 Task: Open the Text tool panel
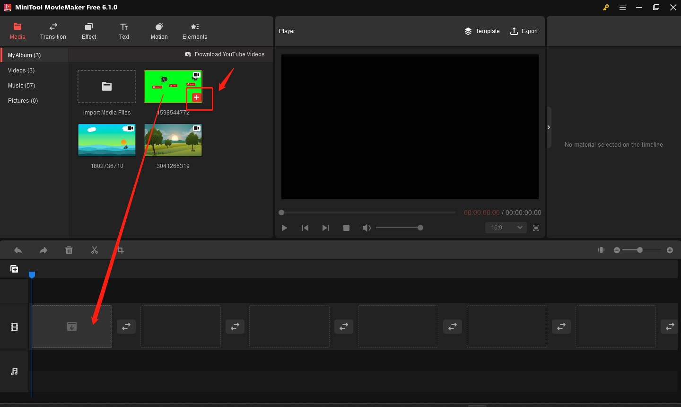click(124, 31)
